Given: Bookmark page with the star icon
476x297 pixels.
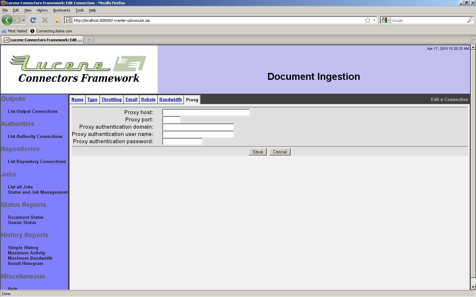Looking at the screenshot, I should click(x=367, y=20).
